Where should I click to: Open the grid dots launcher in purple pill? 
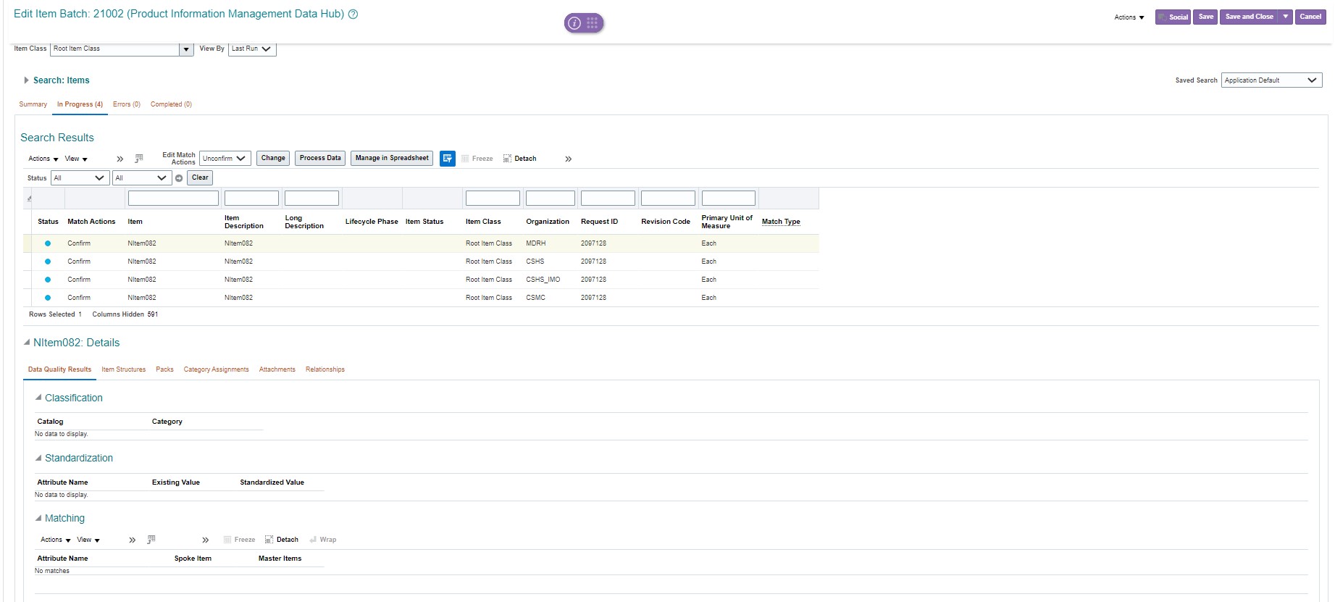tap(593, 23)
